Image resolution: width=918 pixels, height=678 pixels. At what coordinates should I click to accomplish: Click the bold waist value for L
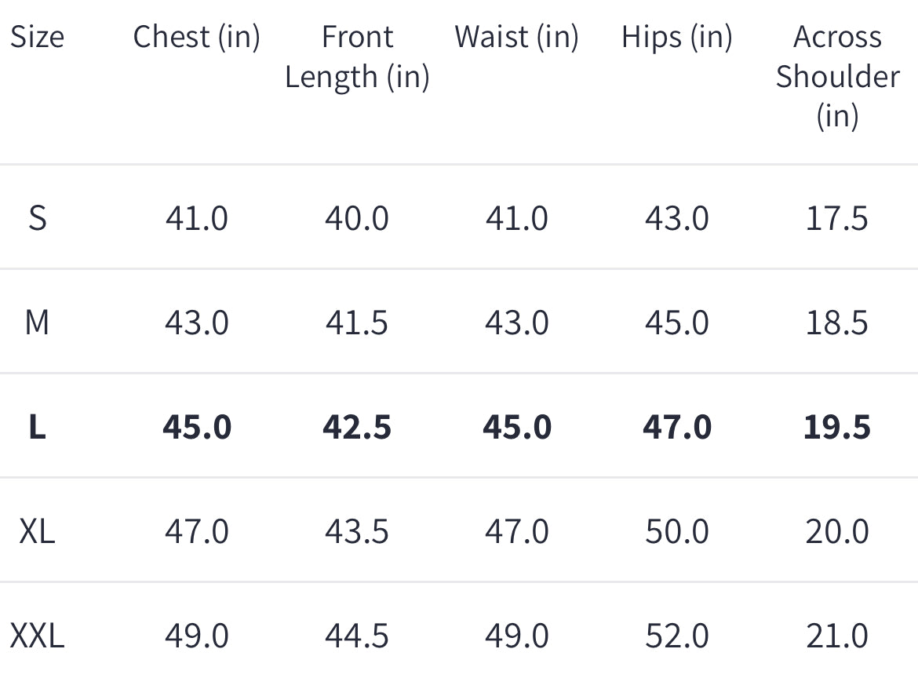(516, 427)
